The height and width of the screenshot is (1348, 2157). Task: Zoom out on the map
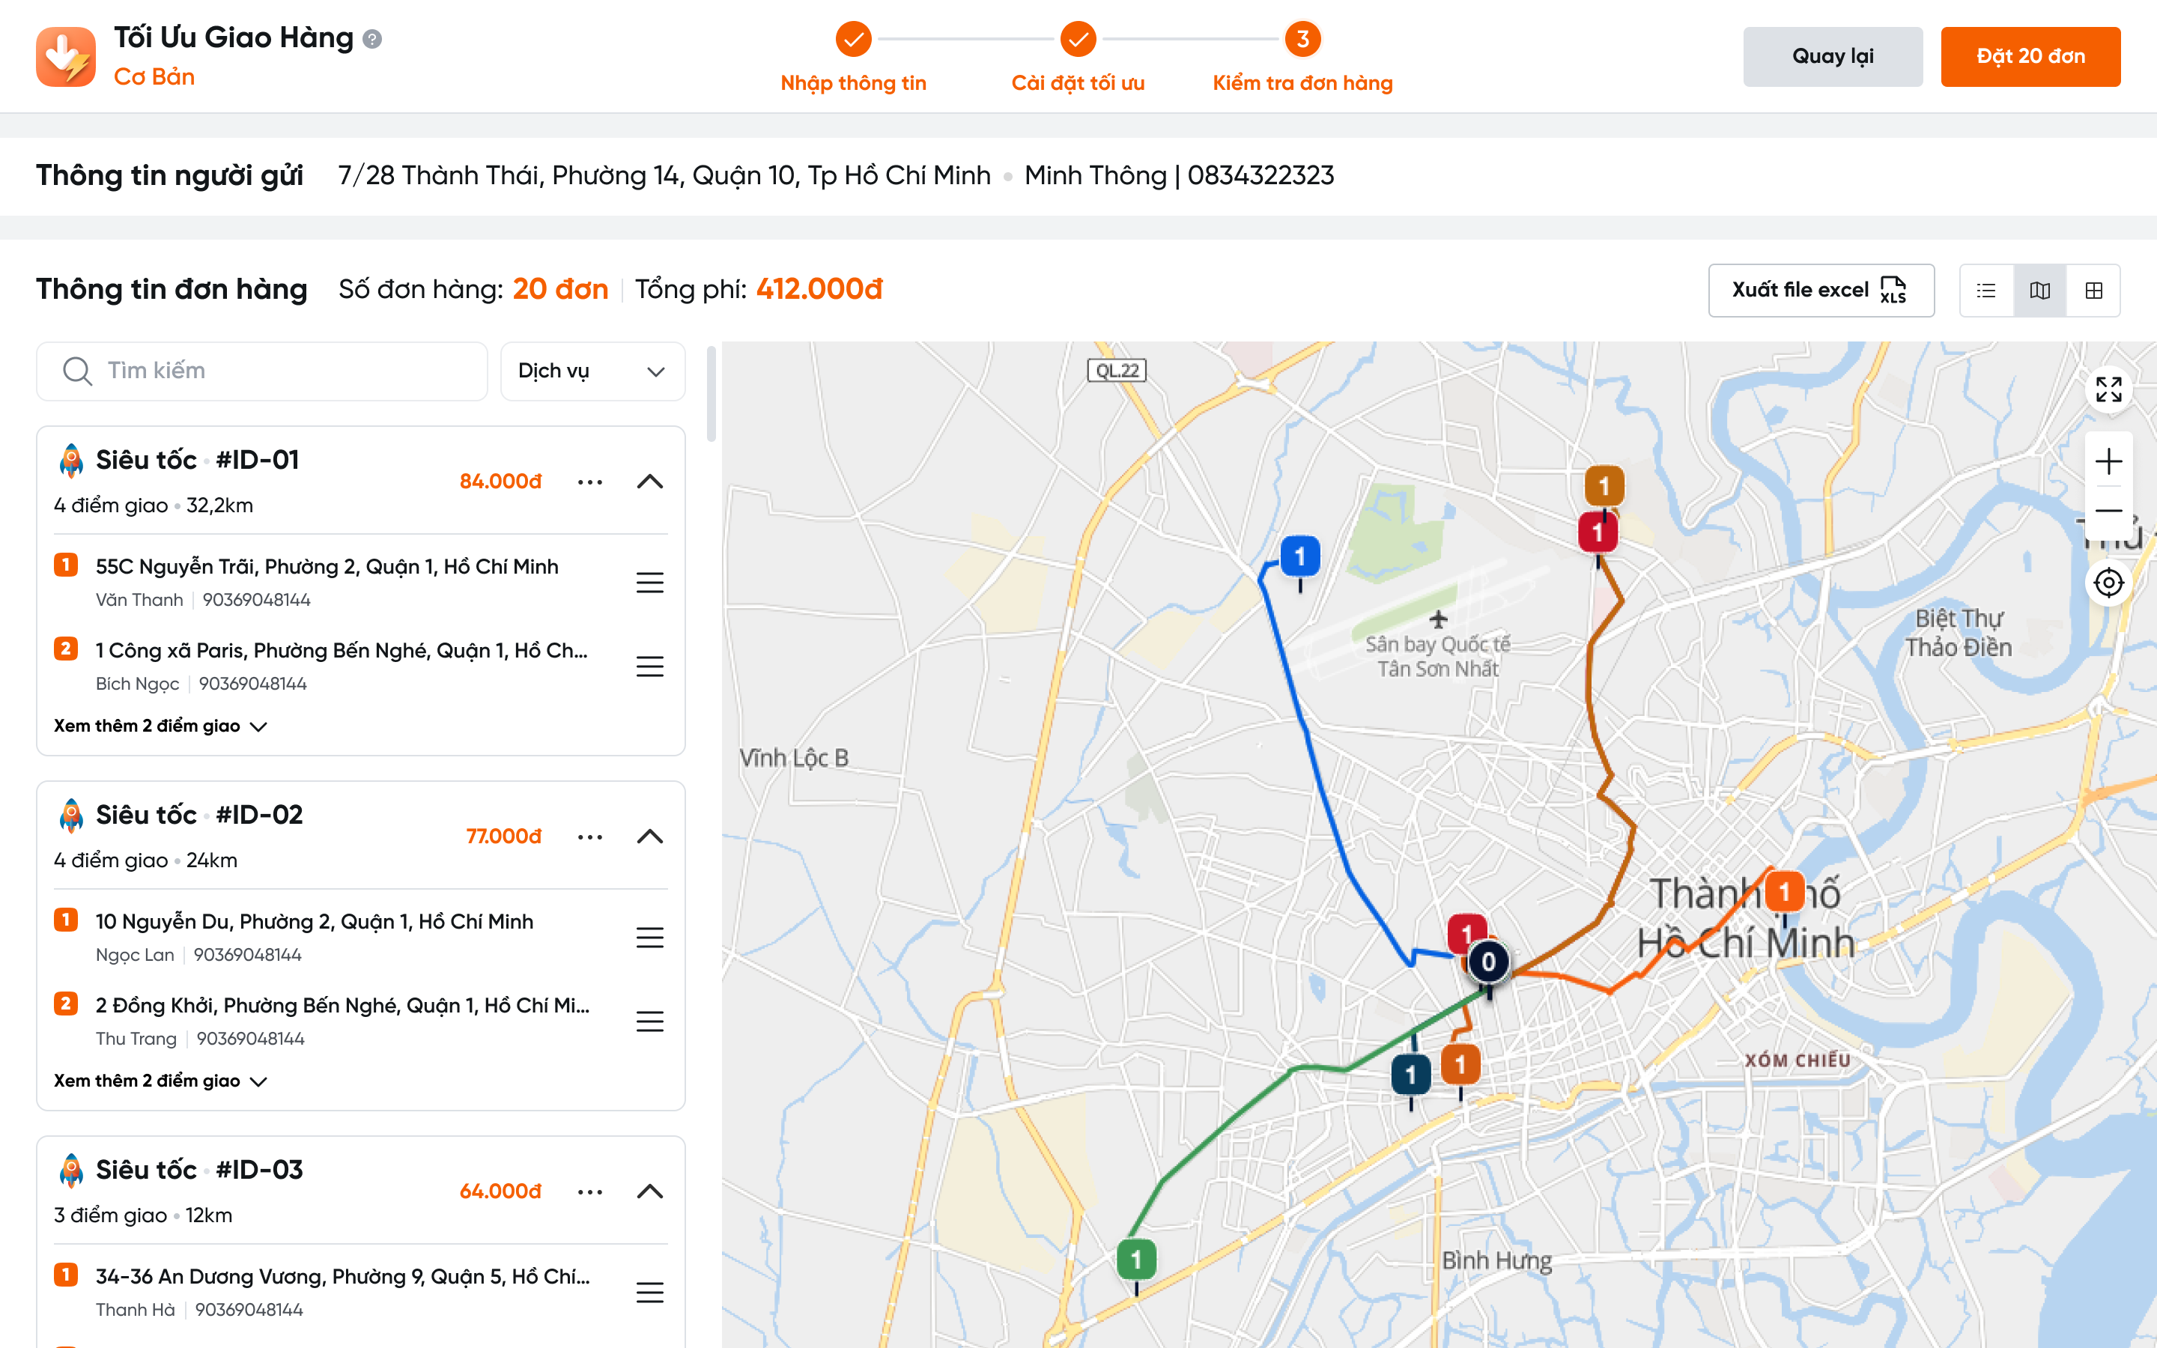(2108, 511)
